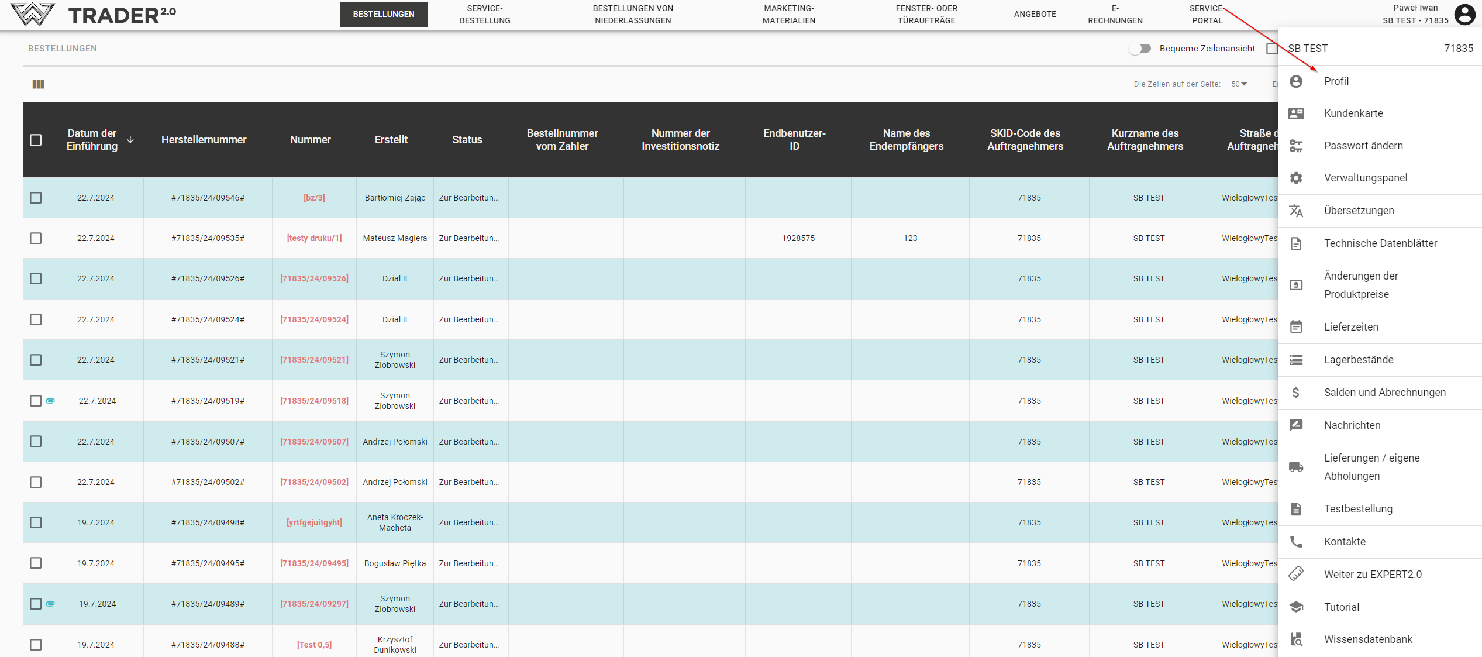Open order link [71835/24/09526]
1482x657 pixels.
(x=314, y=278)
